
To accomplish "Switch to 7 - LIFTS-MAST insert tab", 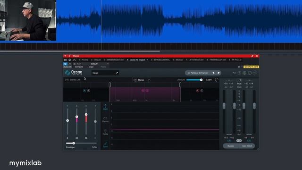I will (194, 60).
